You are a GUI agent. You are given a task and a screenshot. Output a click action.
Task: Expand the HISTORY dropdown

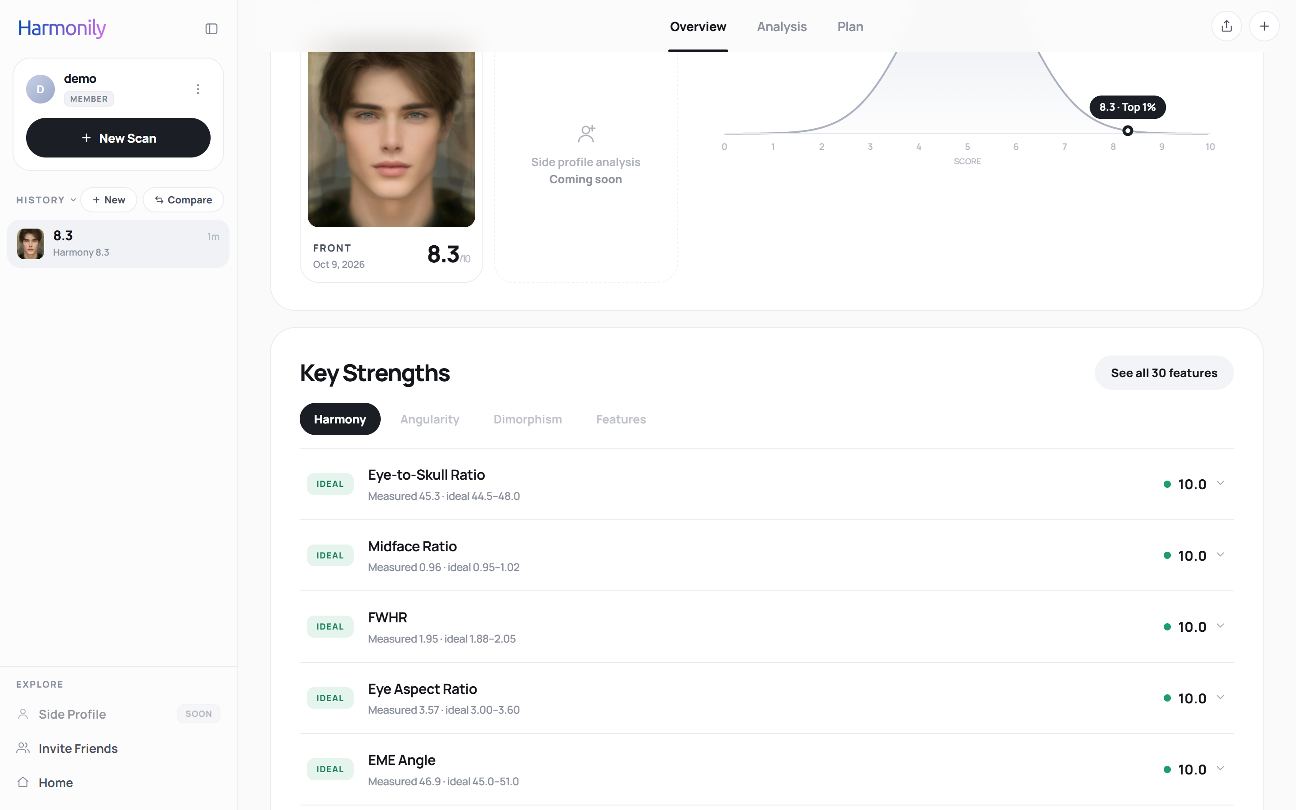pos(46,200)
